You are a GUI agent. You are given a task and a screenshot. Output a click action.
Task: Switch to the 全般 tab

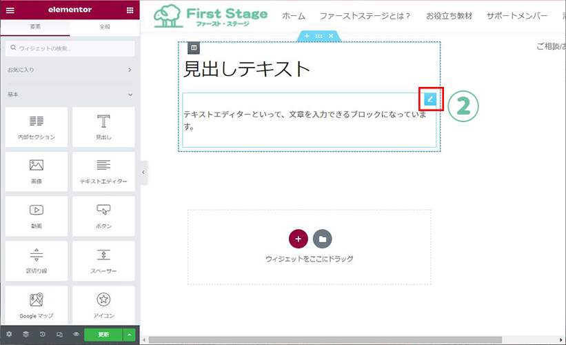104,28
